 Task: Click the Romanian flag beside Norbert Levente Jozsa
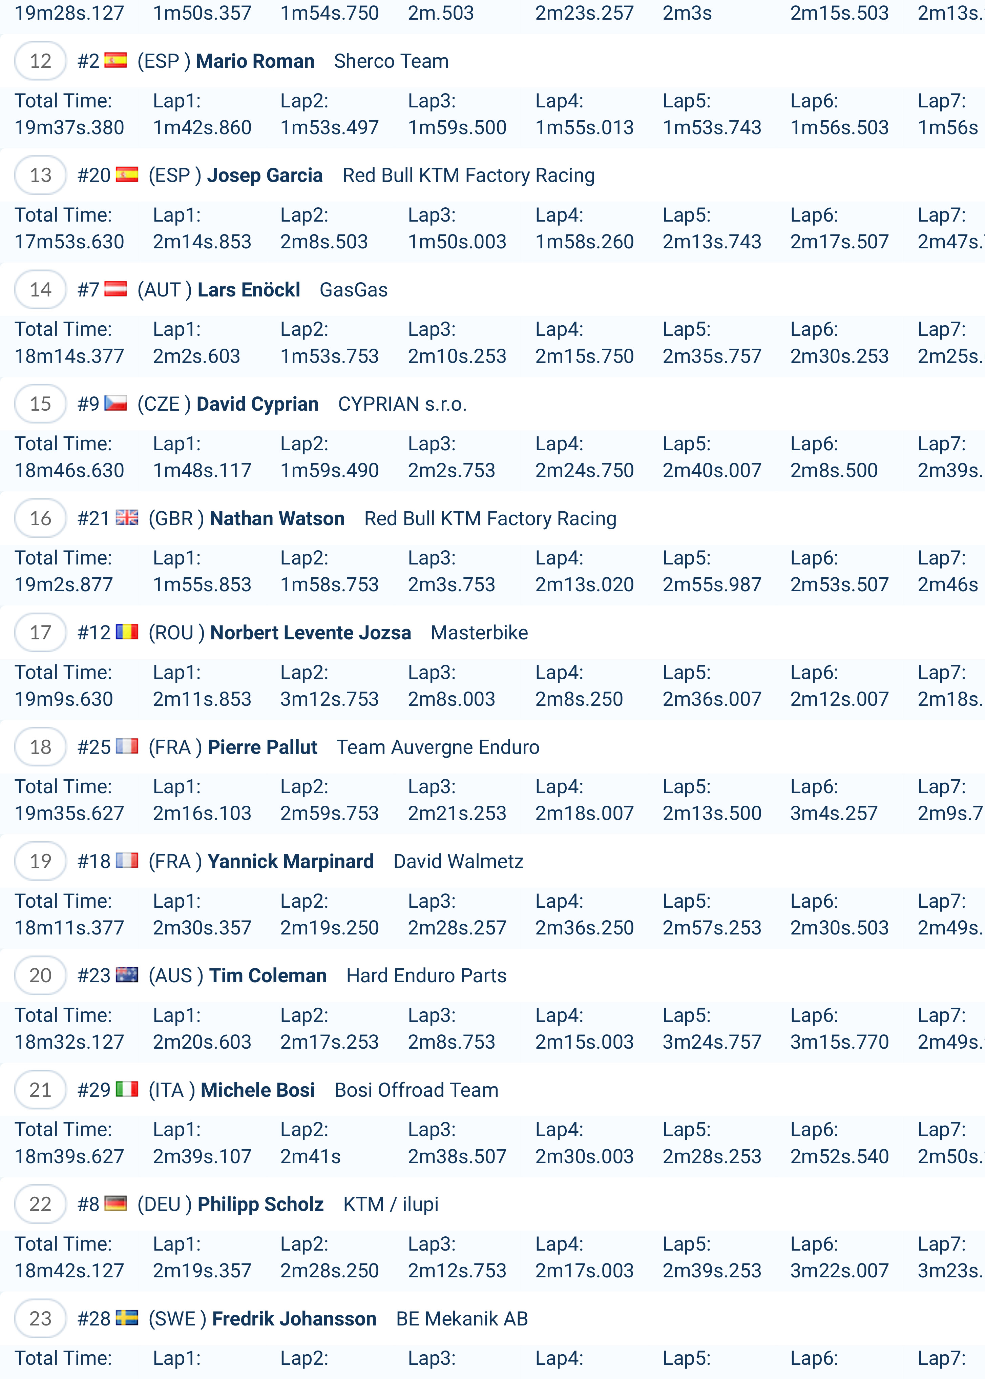pyautogui.click(x=127, y=632)
